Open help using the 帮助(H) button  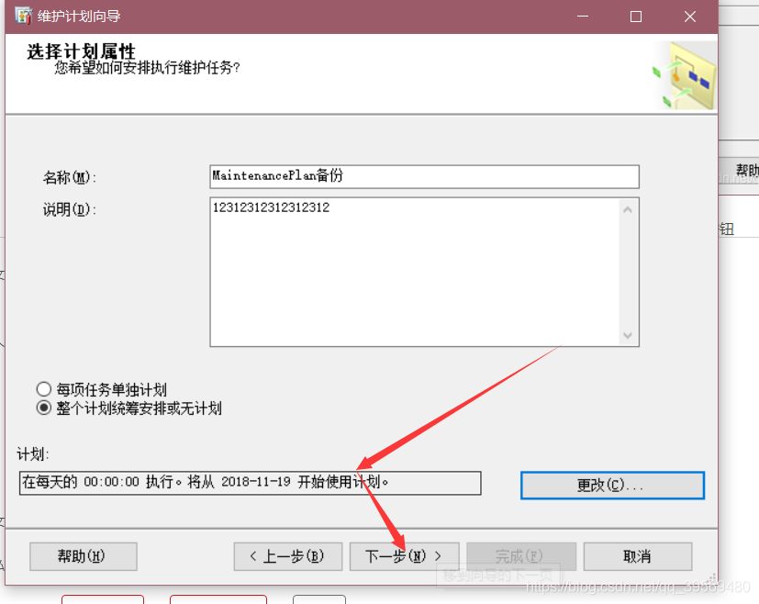83,555
